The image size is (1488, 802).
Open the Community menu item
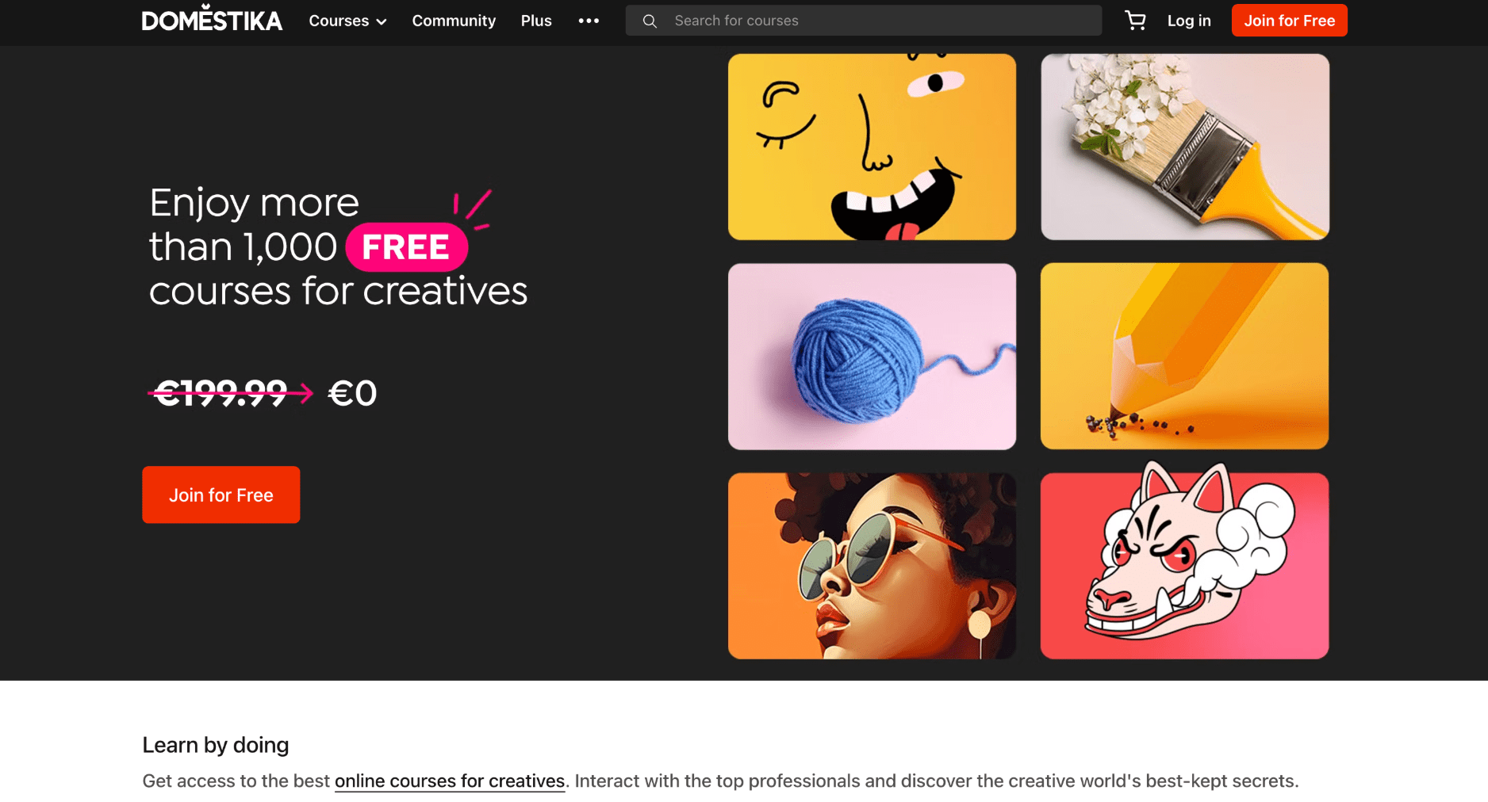pyautogui.click(x=454, y=21)
